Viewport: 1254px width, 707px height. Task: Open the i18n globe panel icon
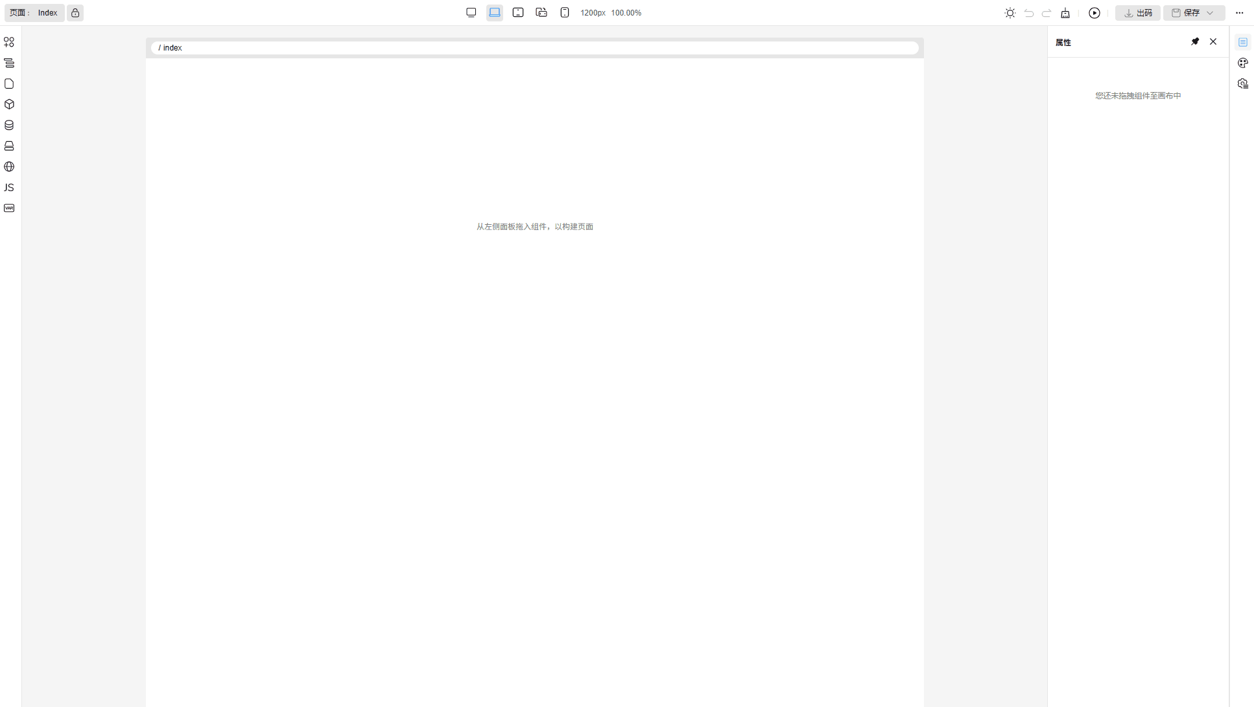(x=9, y=167)
